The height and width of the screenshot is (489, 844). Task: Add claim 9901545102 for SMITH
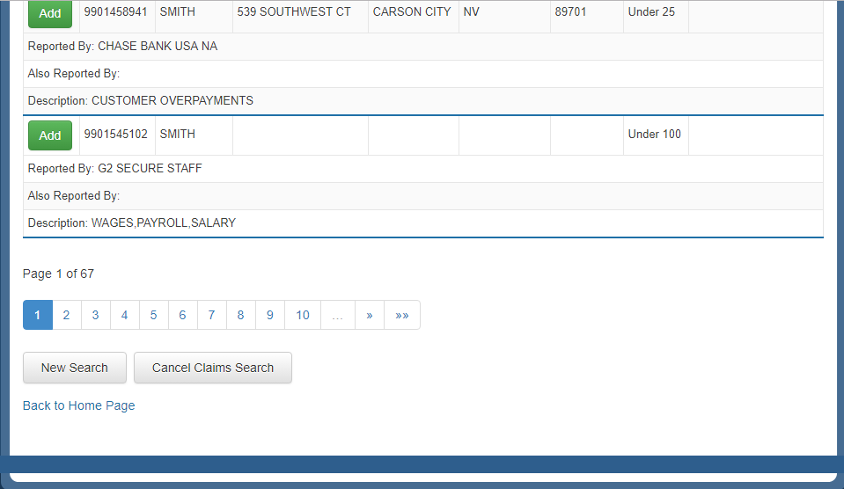pos(50,135)
